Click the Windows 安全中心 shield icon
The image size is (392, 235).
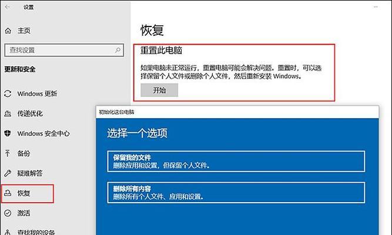coord(8,133)
